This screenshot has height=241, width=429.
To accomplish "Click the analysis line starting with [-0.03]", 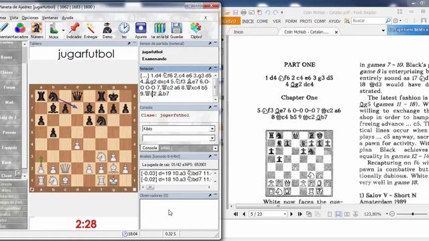I will point(177,173).
